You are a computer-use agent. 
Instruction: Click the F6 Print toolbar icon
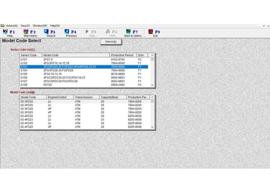[112, 33]
